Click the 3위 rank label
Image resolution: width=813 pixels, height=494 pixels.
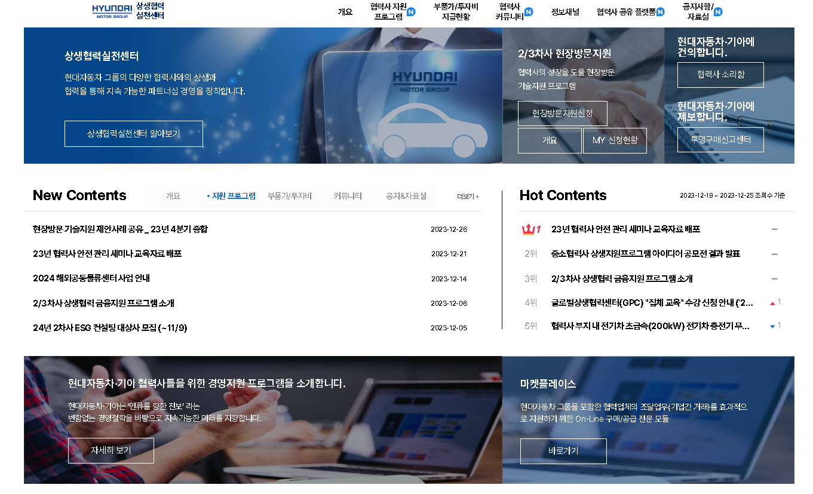(x=531, y=279)
